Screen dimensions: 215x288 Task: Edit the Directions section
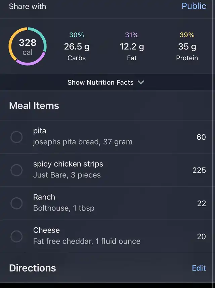199,268
